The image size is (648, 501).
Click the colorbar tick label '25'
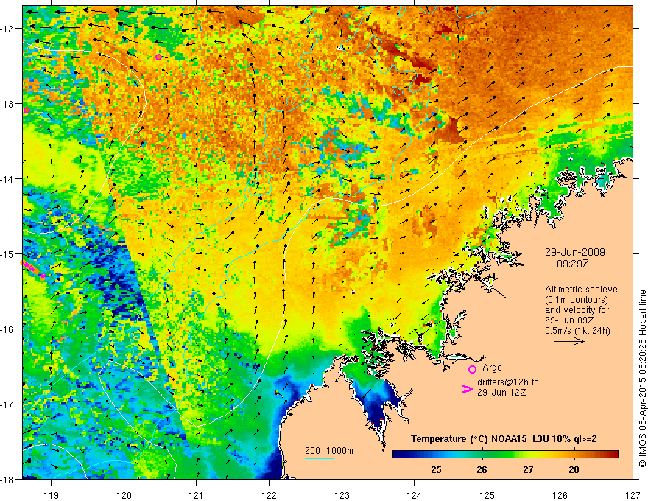click(x=436, y=470)
